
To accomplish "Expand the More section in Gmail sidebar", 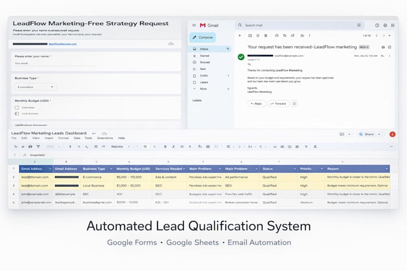I will point(203,89).
